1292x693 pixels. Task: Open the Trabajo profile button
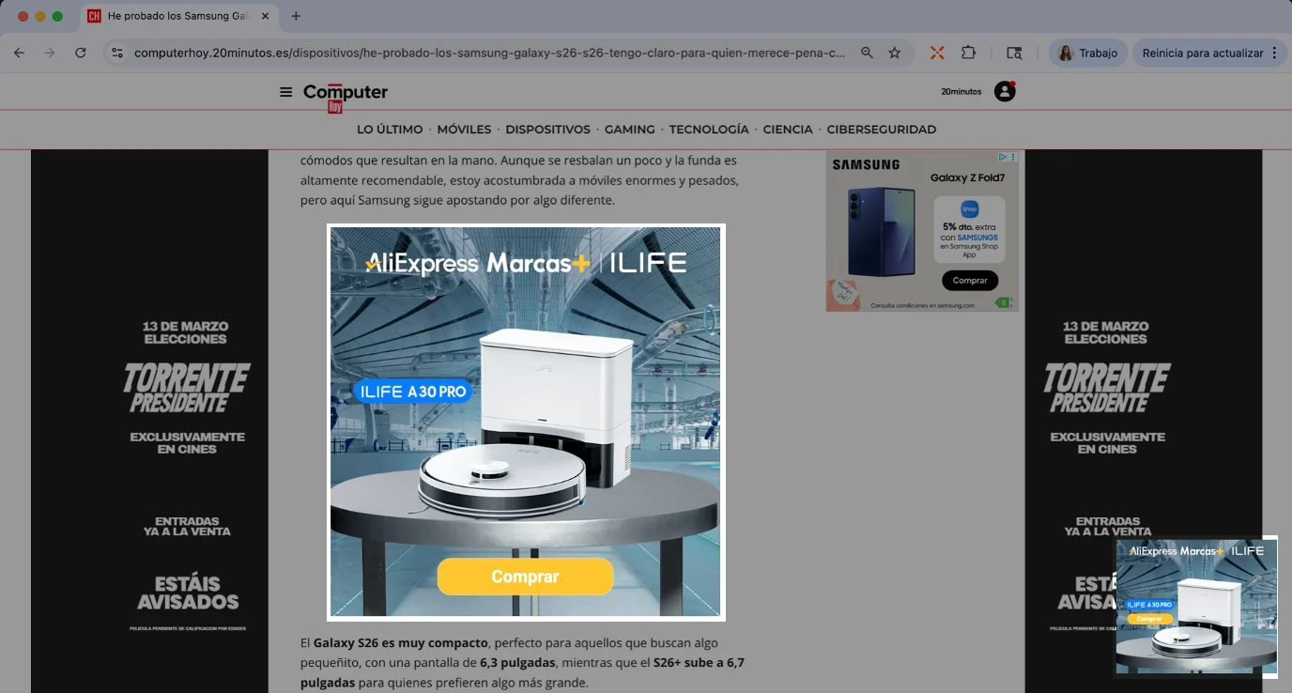click(1087, 54)
